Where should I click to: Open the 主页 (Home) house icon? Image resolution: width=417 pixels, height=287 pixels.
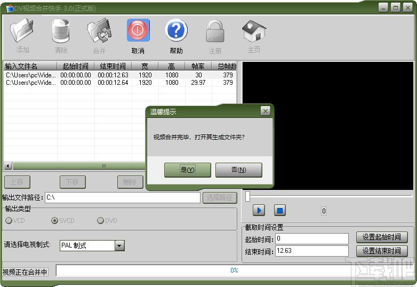[x=254, y=30]
